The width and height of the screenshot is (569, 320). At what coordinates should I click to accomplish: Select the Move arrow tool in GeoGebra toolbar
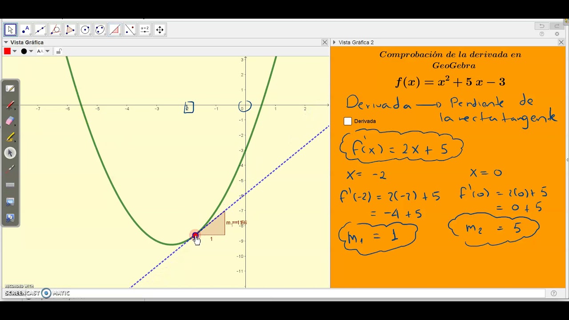point(11,30)
